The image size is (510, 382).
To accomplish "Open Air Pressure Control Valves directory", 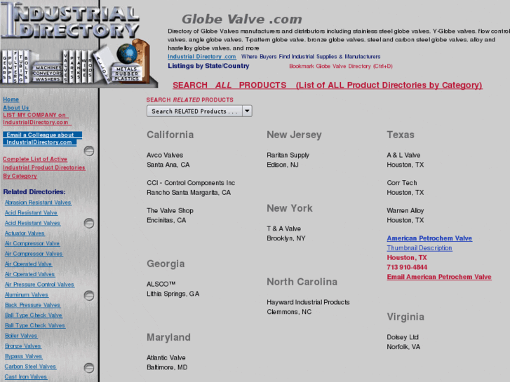I will tap(39, 285).
